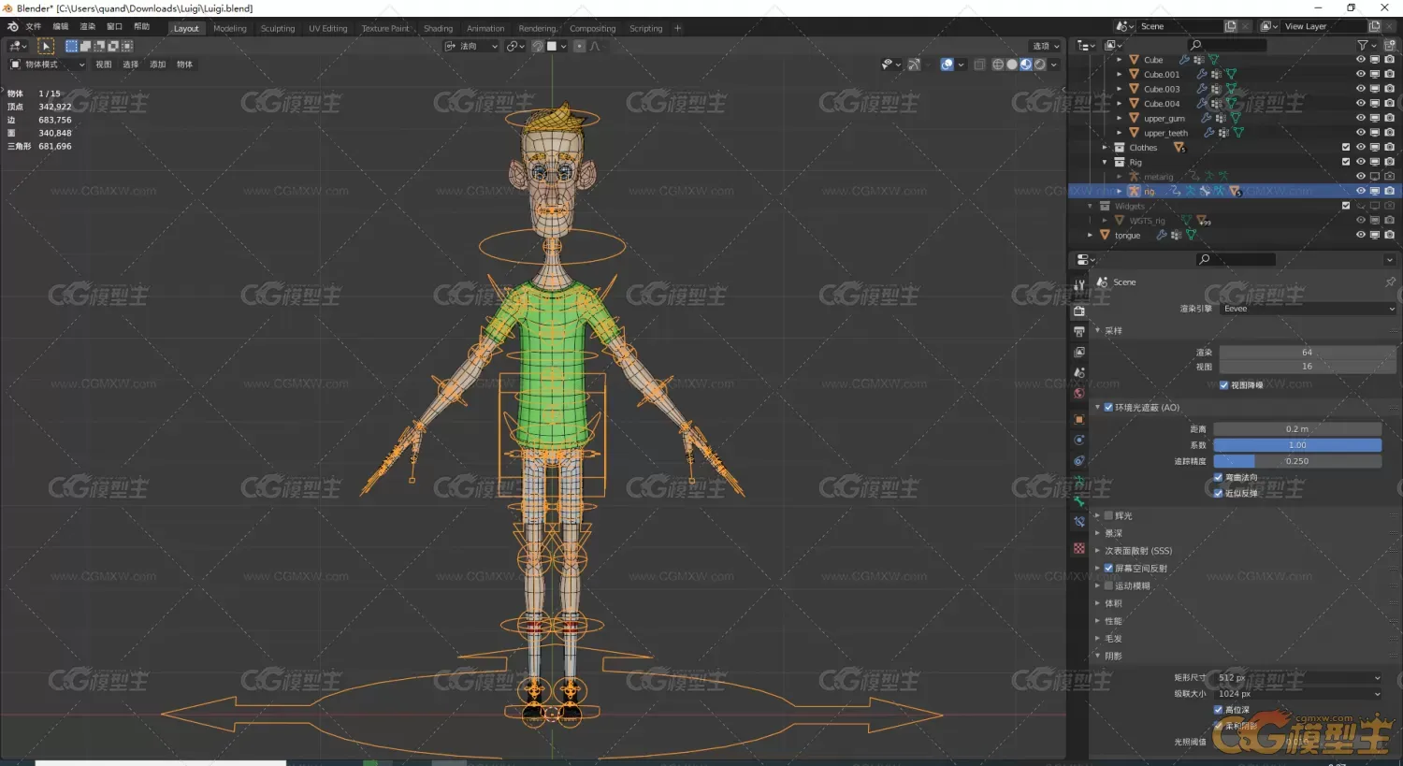
Task: Click the 渲染 samples field showing 64
Action: (x=1308, y=353)
